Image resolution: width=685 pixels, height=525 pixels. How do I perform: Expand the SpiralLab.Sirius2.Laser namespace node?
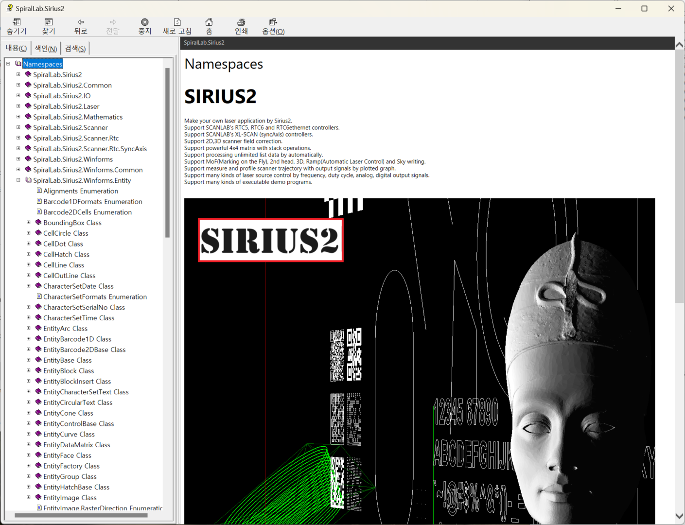pyautogui.click(x=18, y=106)
